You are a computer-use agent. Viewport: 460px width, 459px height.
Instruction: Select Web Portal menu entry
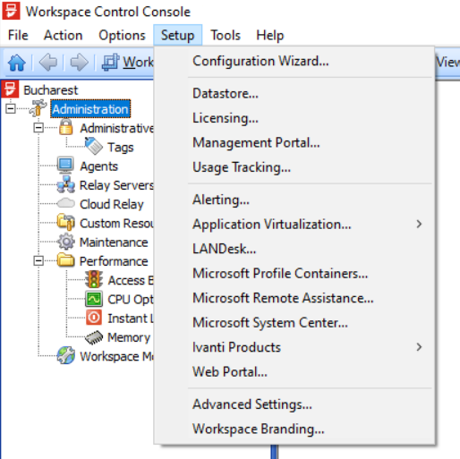(x=294, y=371)
